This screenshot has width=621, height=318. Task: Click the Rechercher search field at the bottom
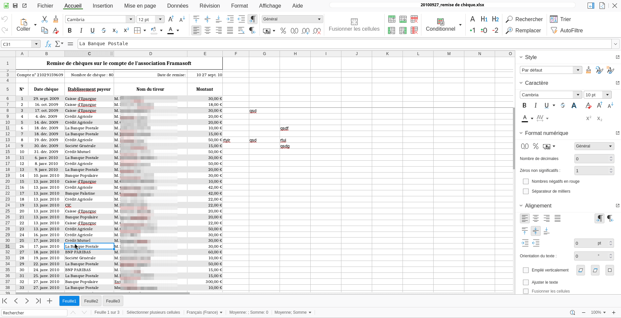point(34,313)
